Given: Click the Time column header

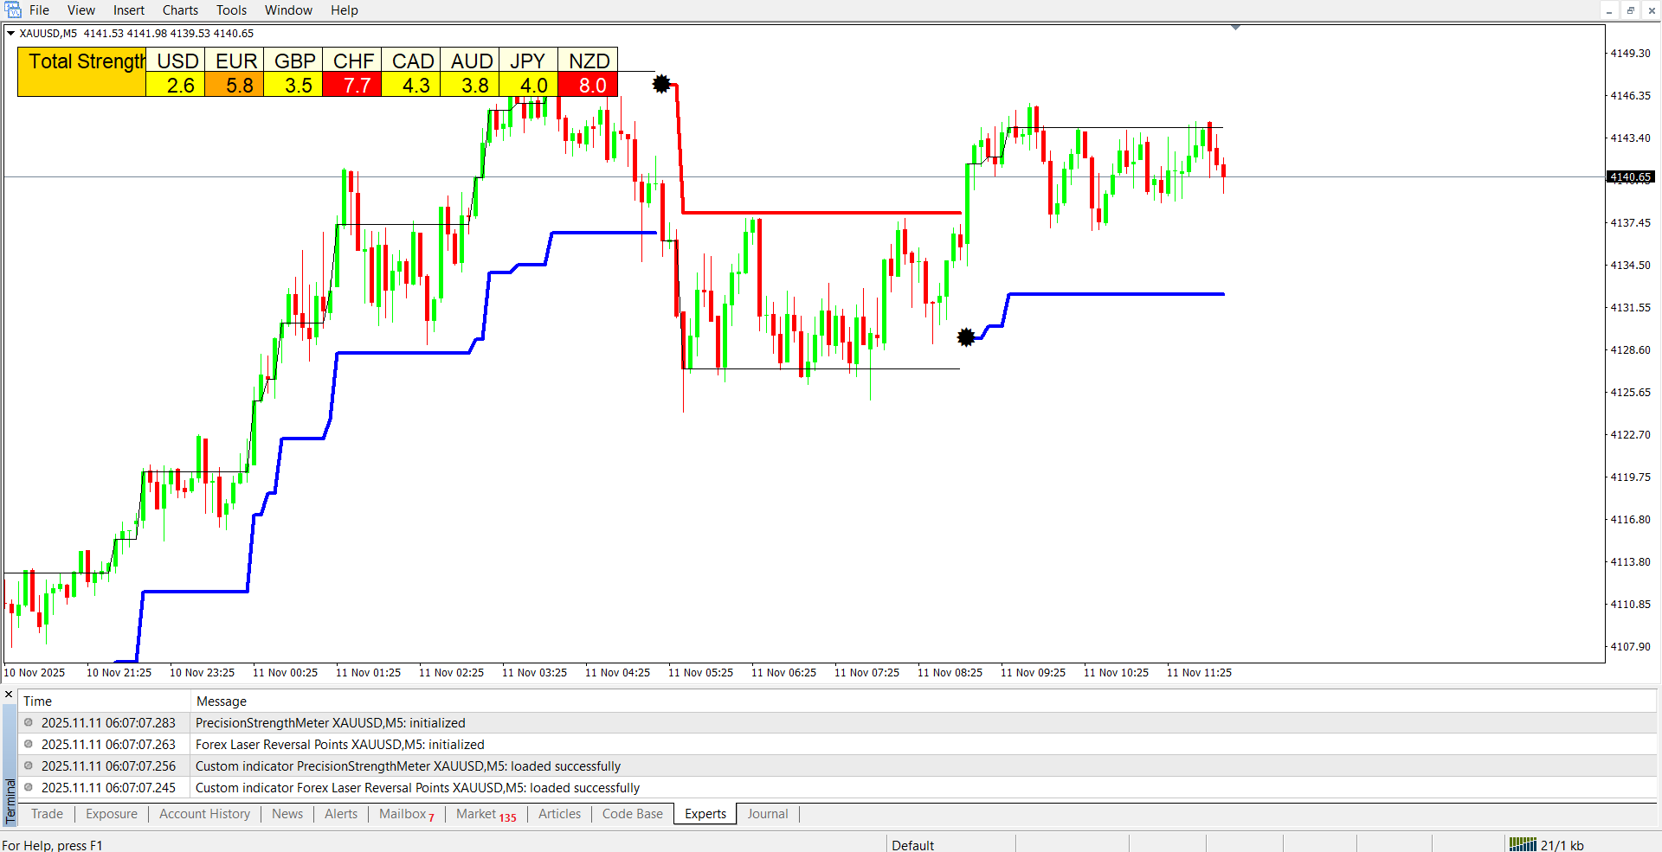Looking at the screenshot, I should coord(37,701).
